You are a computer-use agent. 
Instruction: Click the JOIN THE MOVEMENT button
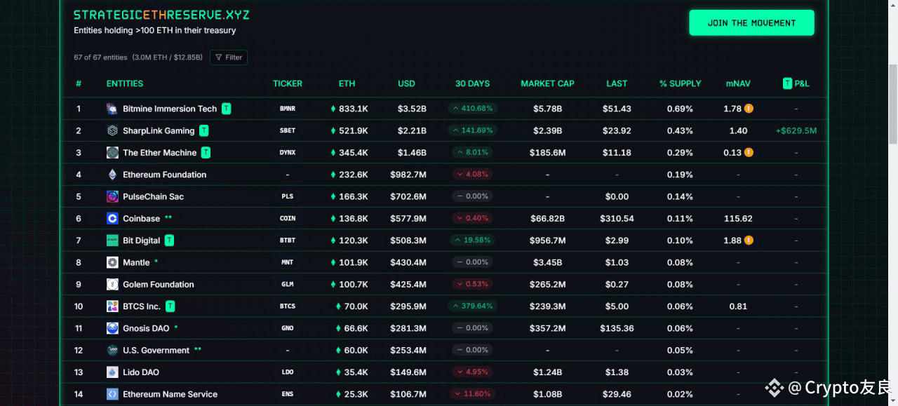[x=751, y=23]
